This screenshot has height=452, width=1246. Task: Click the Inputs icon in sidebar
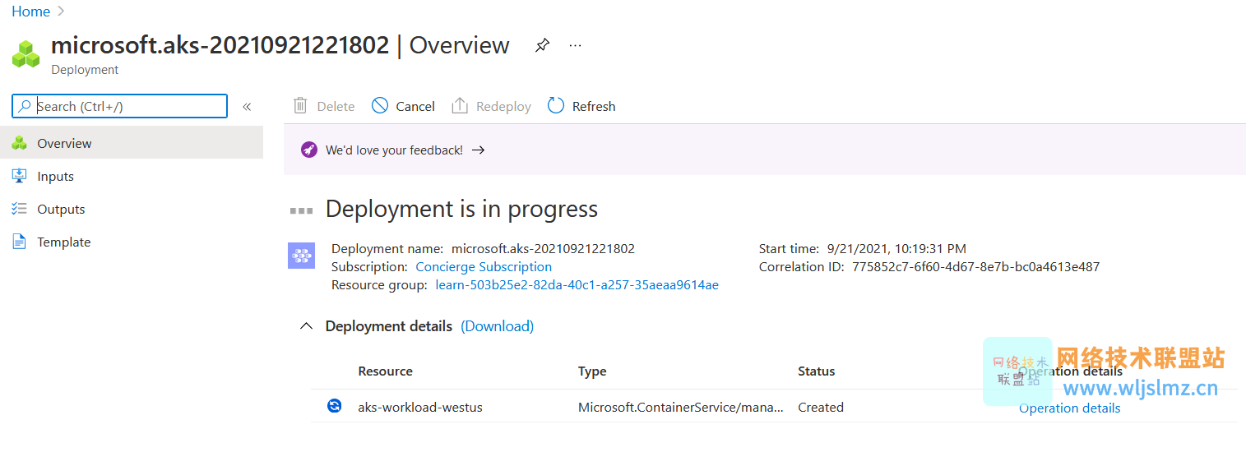[19, 176]
